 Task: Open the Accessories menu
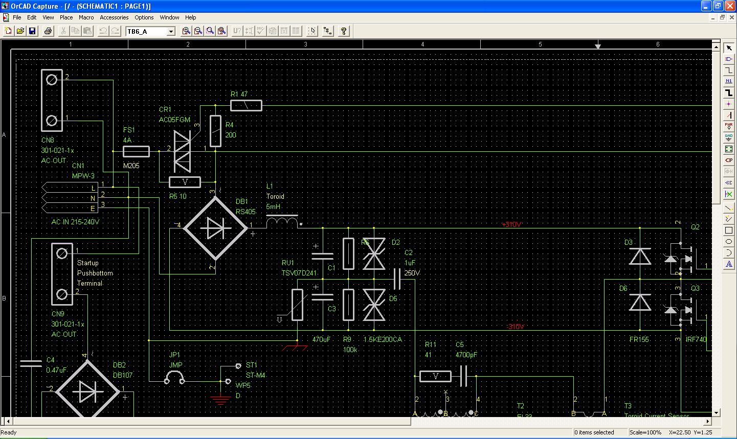(x=114, y=17)
